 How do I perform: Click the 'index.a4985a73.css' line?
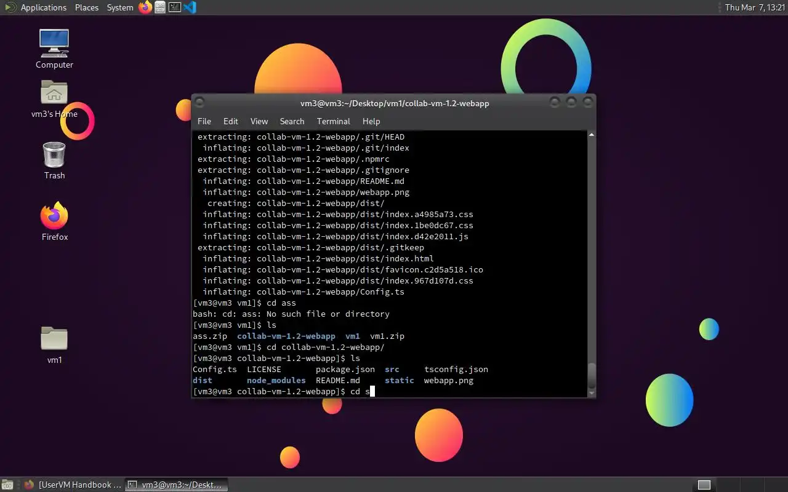coord(338,214)
